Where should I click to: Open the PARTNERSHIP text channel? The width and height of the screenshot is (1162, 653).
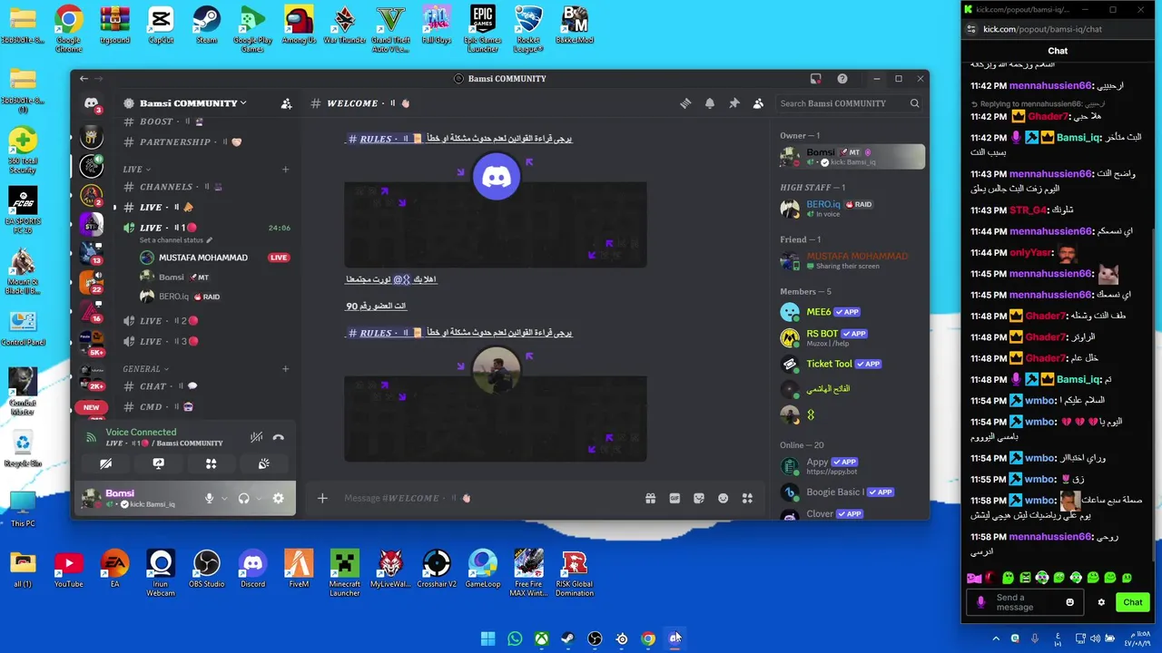[x=207, y=142]
